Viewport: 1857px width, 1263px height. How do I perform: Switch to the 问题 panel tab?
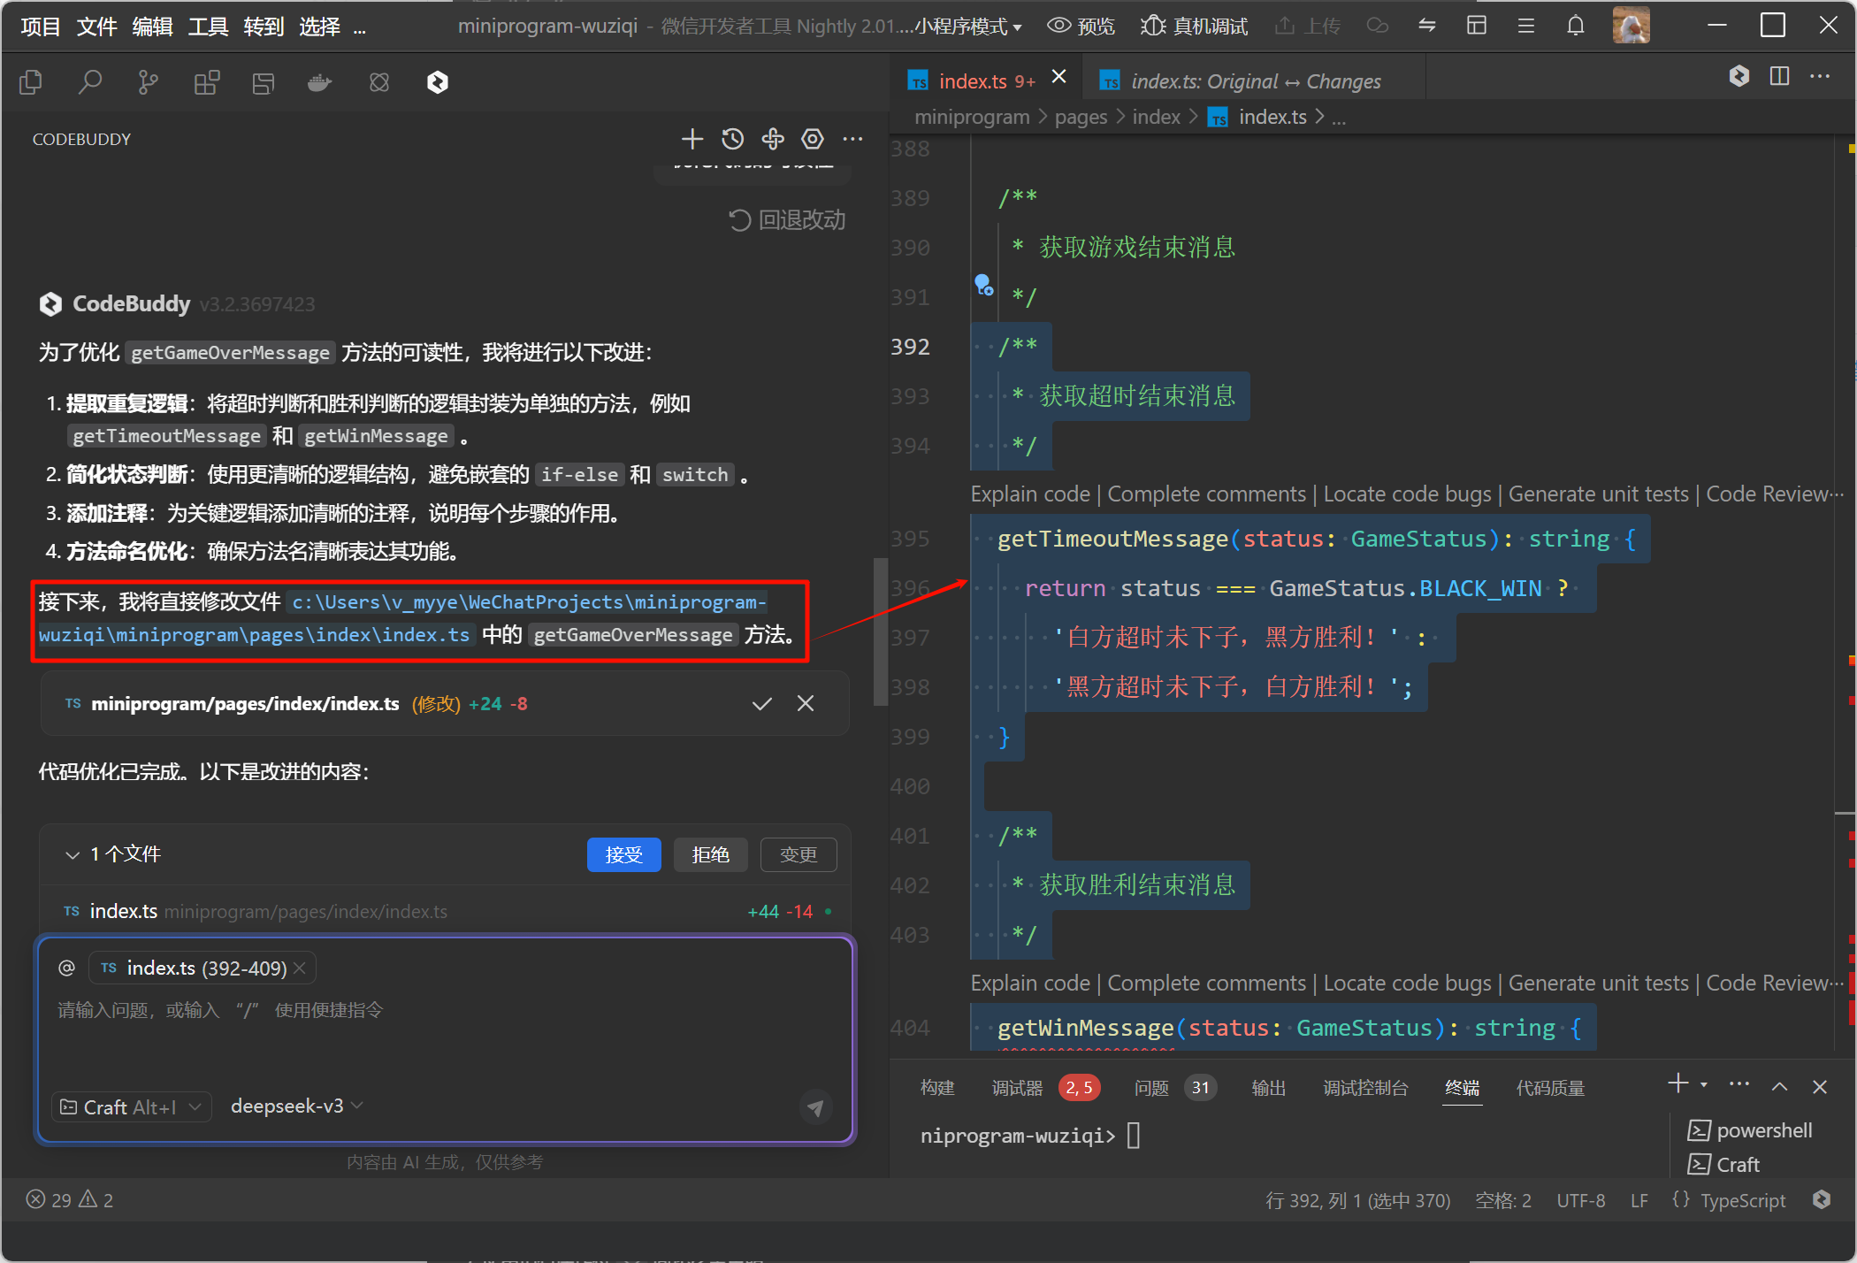(1150, 1088)
